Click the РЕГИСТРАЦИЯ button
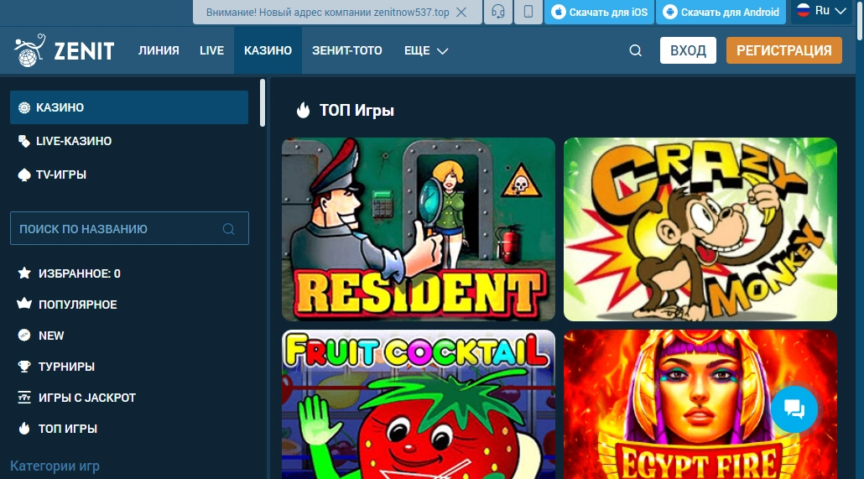This screenshot has height=479, width=864. [784, 50]
